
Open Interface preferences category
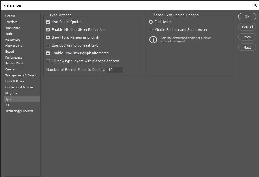22,22
